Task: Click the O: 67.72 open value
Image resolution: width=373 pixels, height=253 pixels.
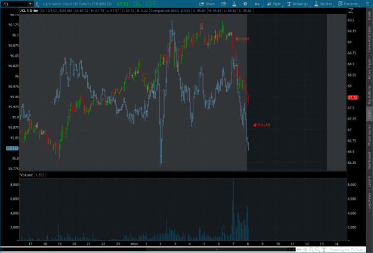Action: pos(82,11)
